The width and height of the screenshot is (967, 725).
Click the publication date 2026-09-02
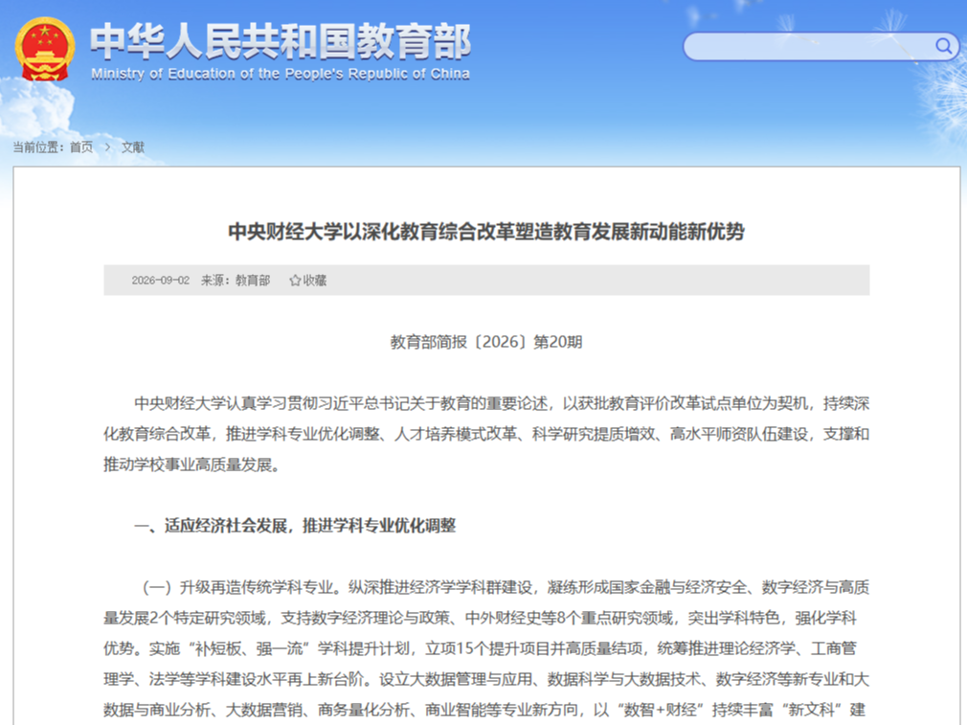(x=160, y=280)
